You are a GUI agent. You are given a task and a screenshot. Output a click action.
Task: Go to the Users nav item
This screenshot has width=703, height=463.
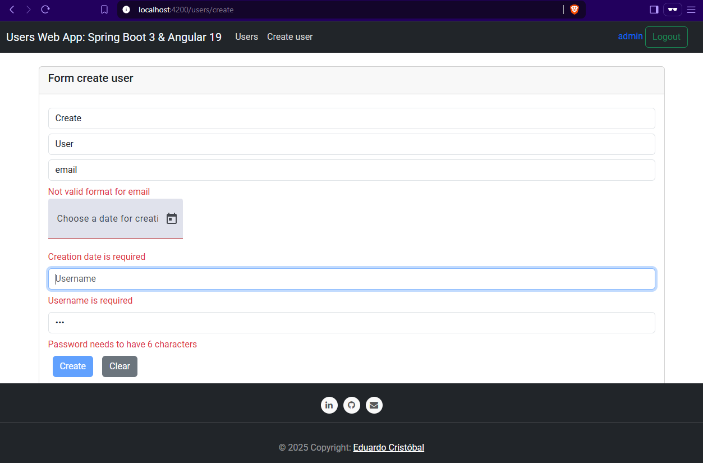coord(246,37)
